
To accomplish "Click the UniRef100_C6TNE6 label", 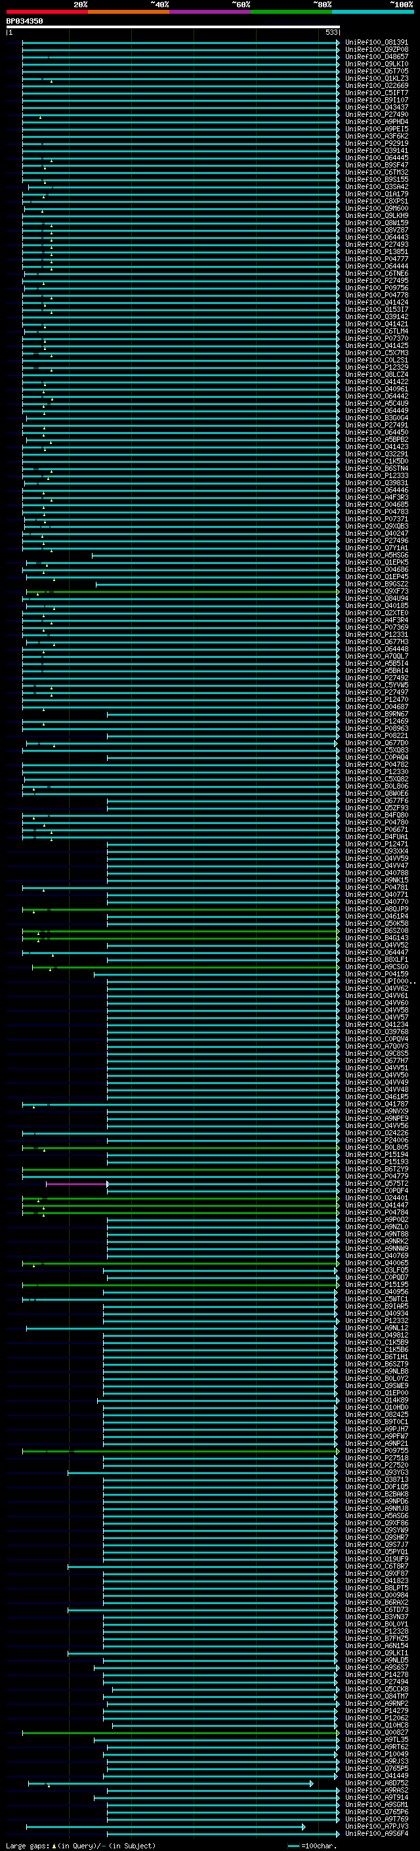I will (377, 273).
